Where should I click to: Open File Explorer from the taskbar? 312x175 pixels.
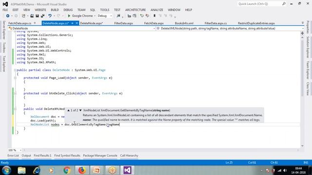tap(21, 170)
